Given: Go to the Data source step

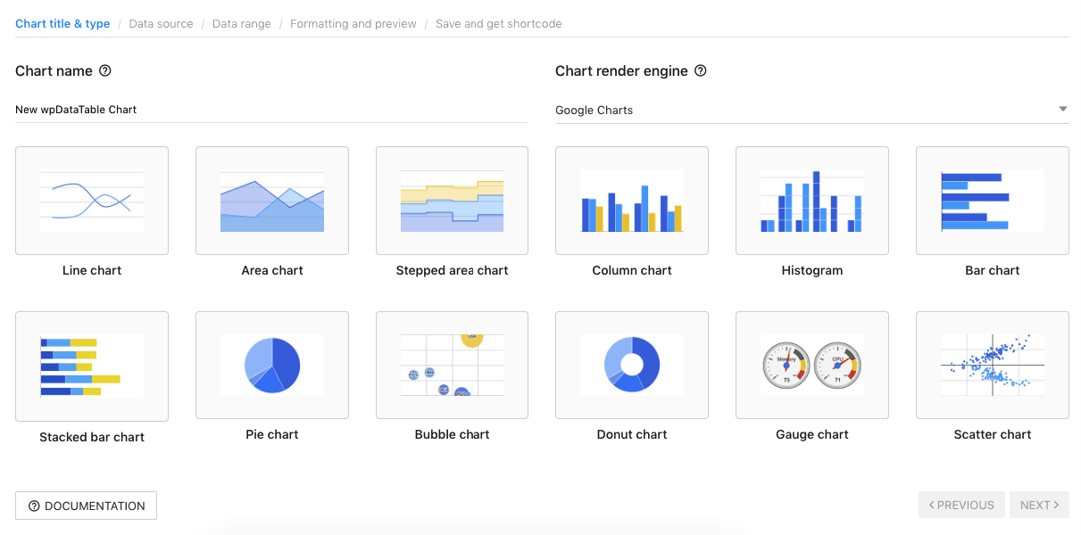Looking at the screenshot, I should pyautogui.click(x=161, y=24).
